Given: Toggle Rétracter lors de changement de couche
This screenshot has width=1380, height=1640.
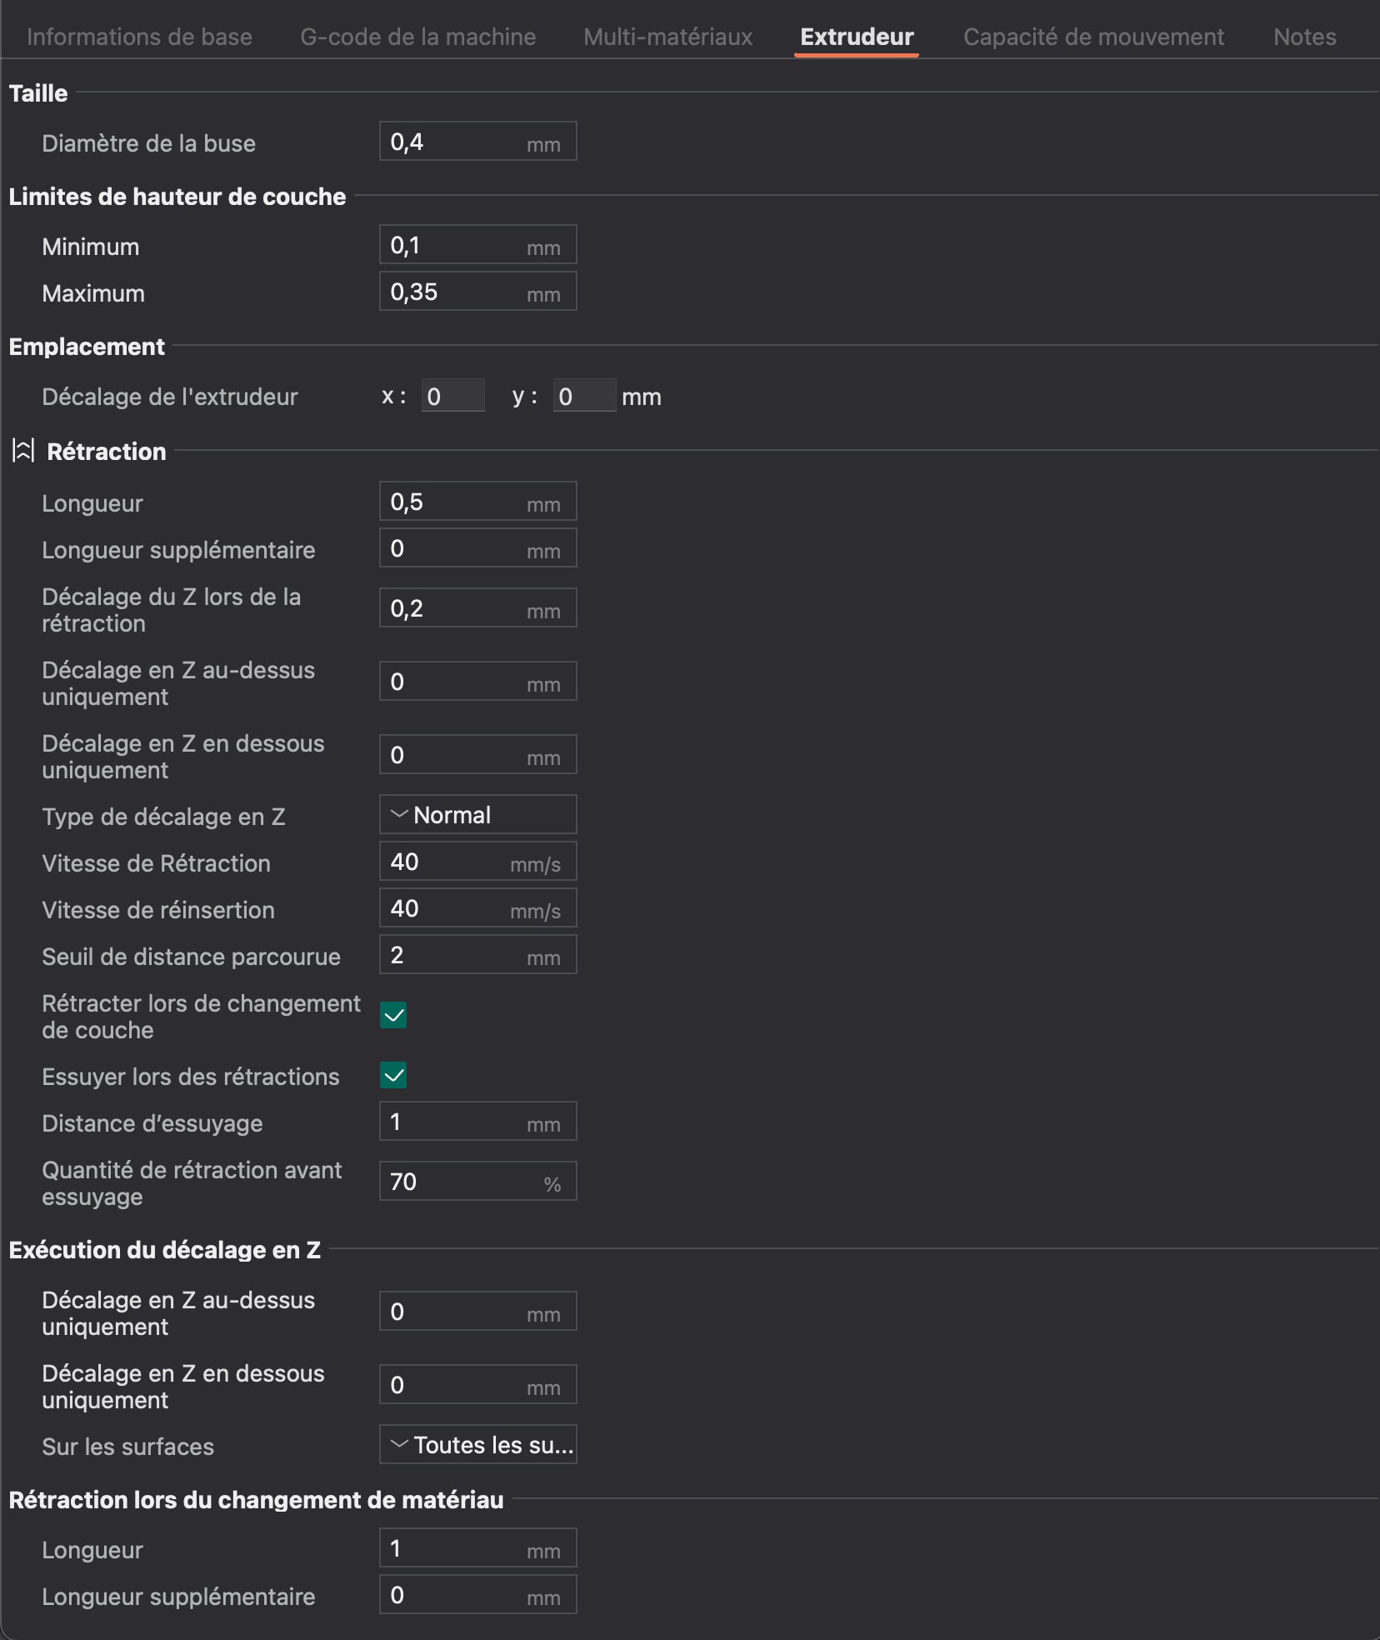Looking at the screenshot, I should click(x=393, y=1015).
